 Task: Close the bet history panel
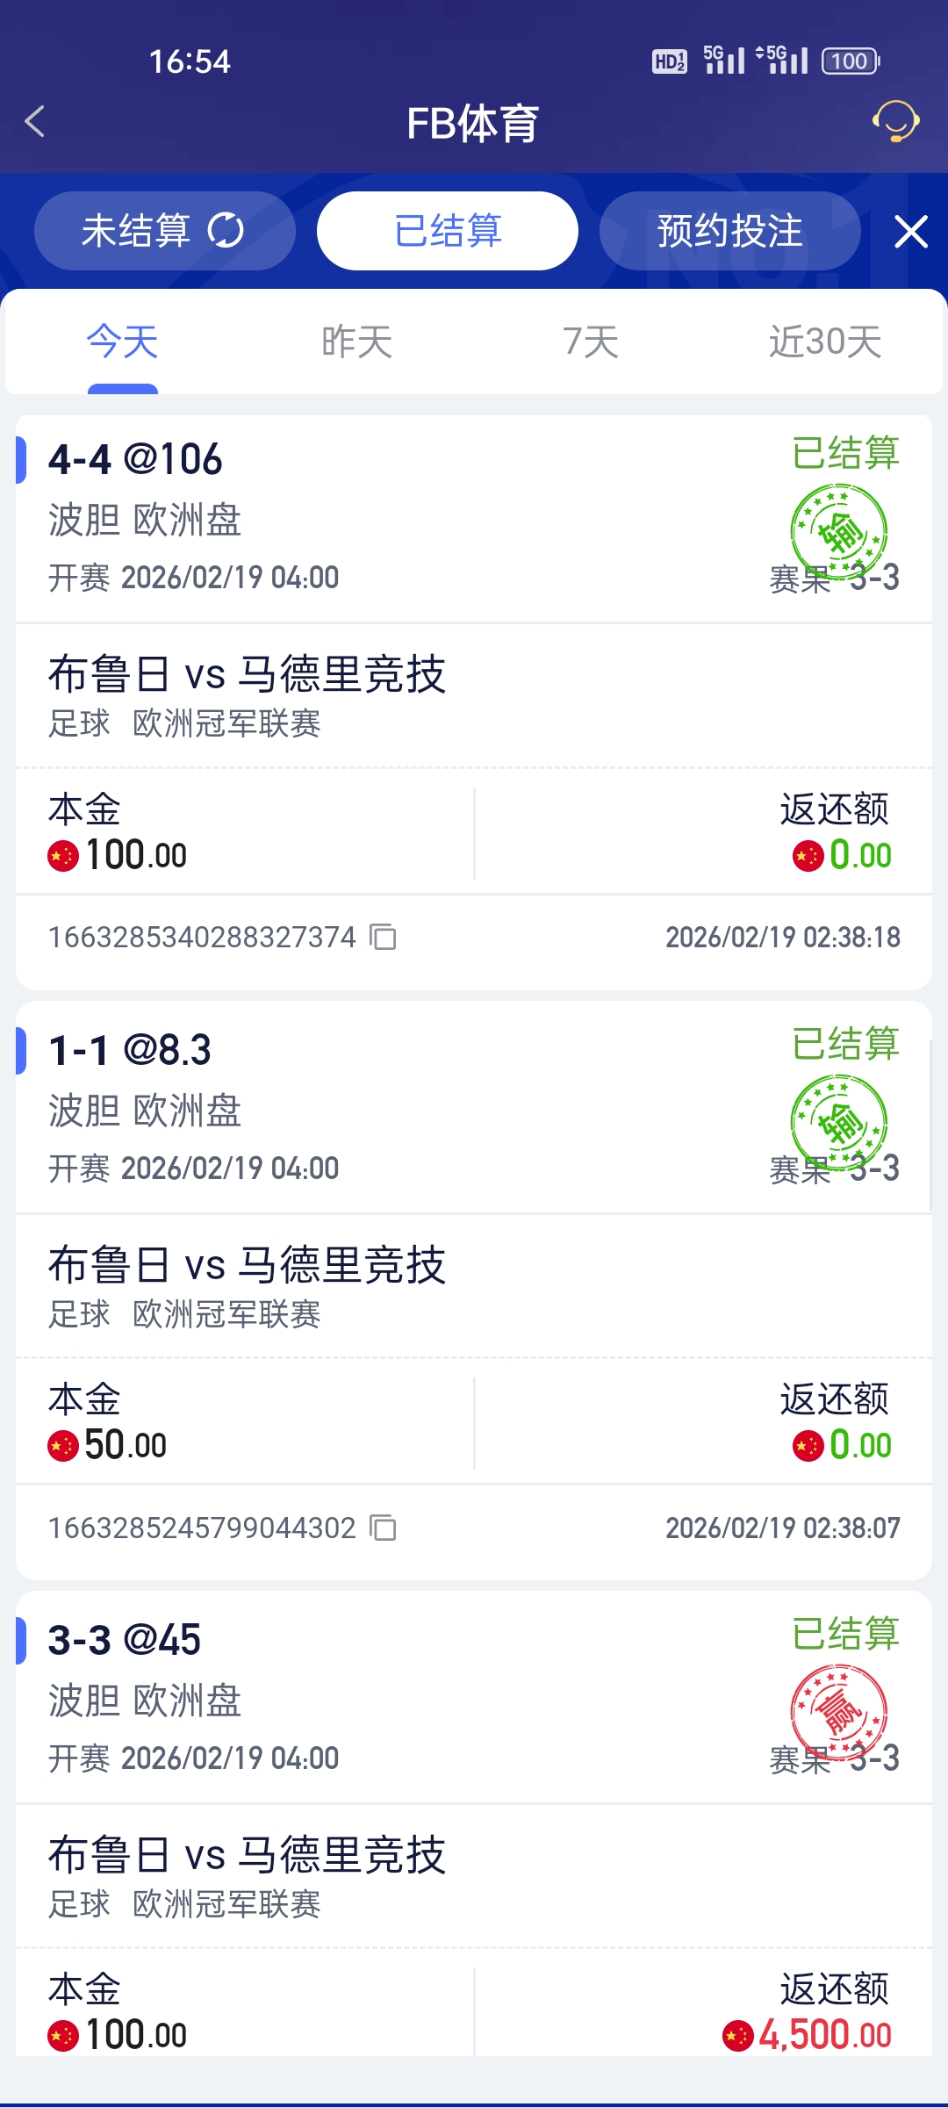pyautogui.click(x=910, y=232)
